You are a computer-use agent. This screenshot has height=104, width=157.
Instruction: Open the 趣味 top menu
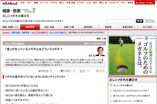(x=101, y=3)
